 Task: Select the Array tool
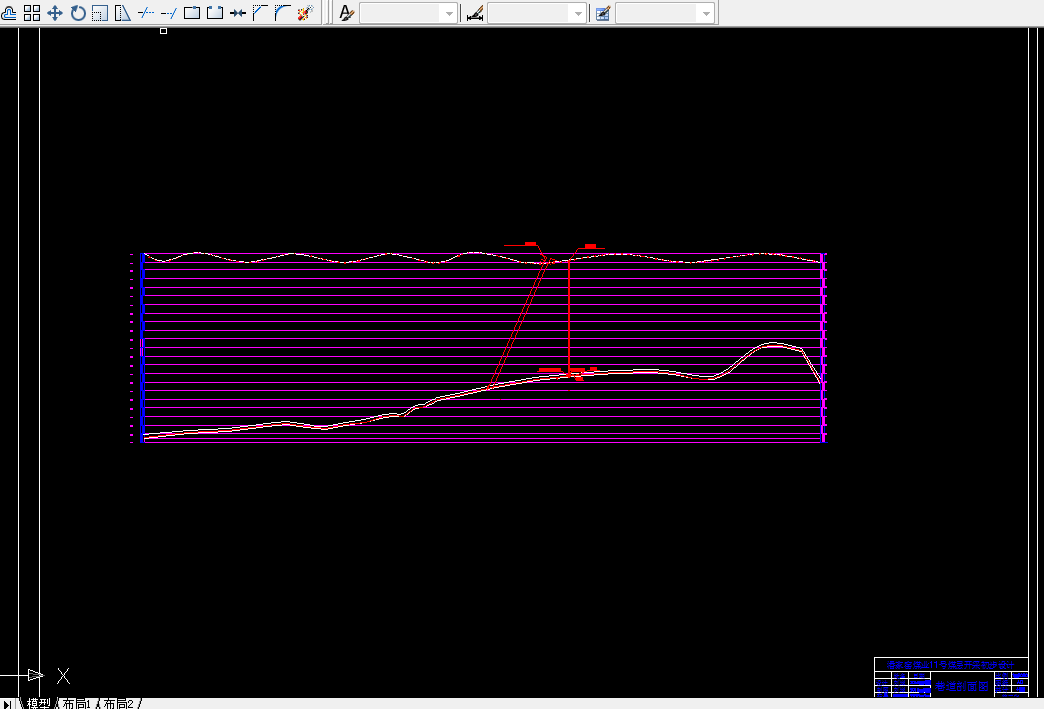(x=31, y=13)
